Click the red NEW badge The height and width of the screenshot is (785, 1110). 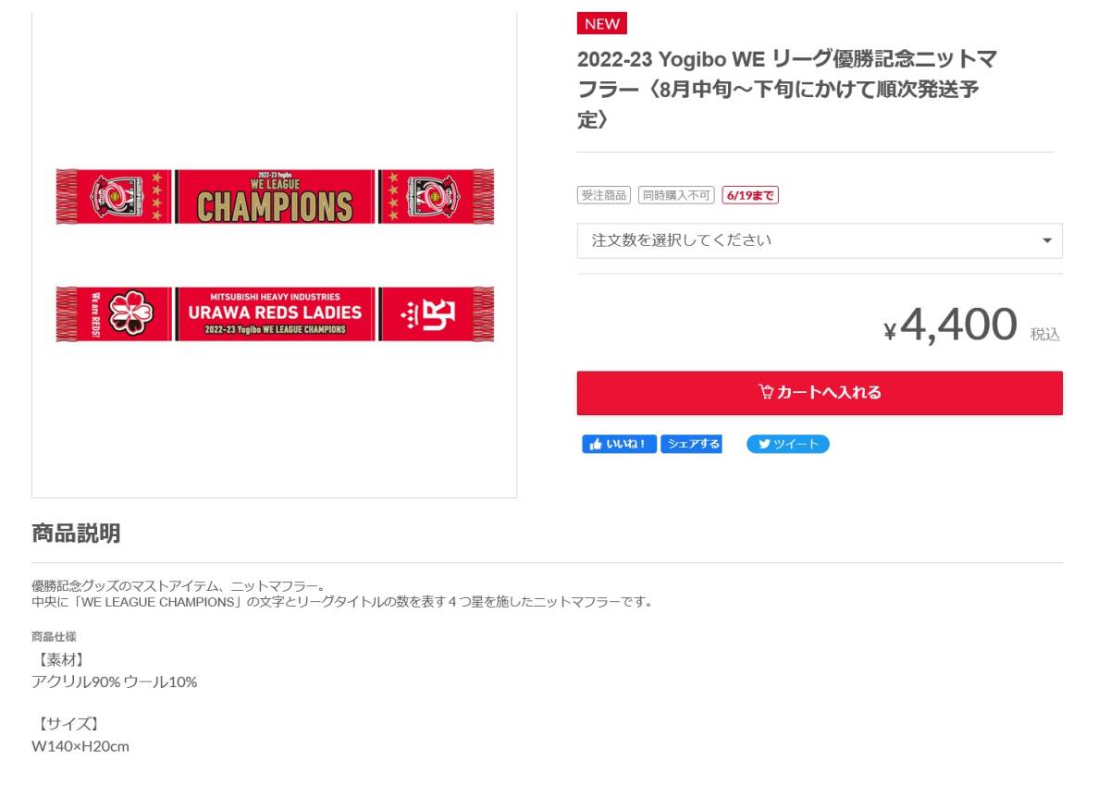coord(602,24)
